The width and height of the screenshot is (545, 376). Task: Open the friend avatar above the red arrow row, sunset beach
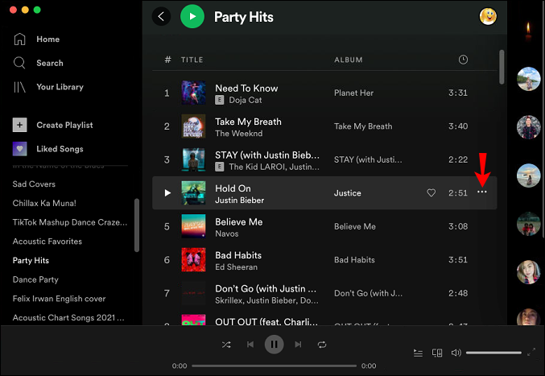pyautogui.click(x=528, y=176)
